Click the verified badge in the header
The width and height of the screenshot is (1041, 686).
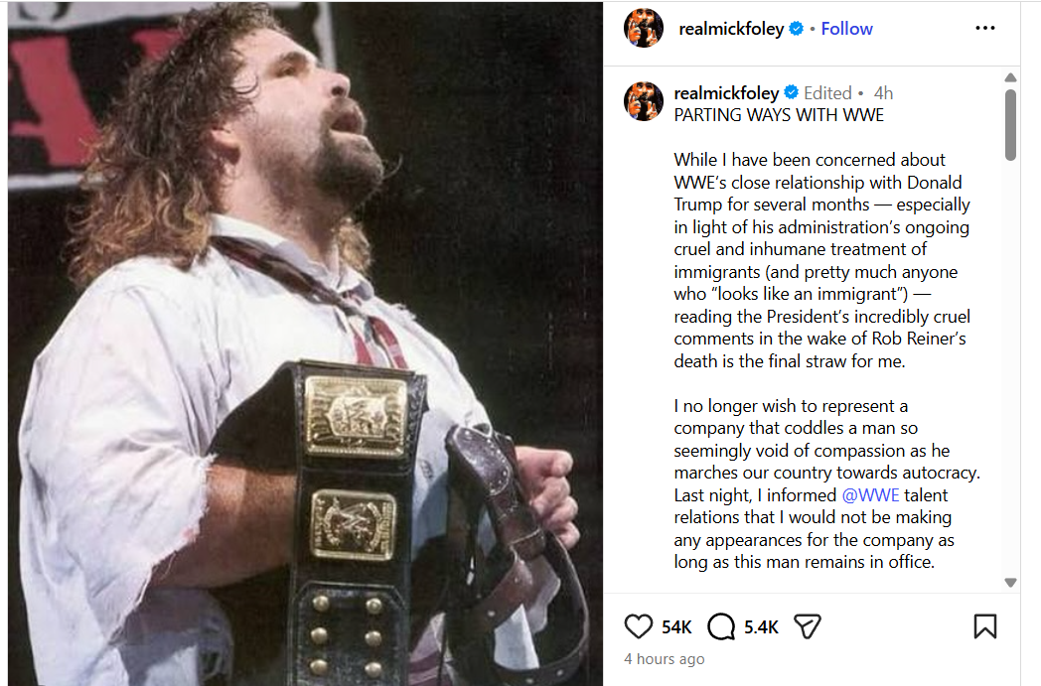(x=796, y=30)
